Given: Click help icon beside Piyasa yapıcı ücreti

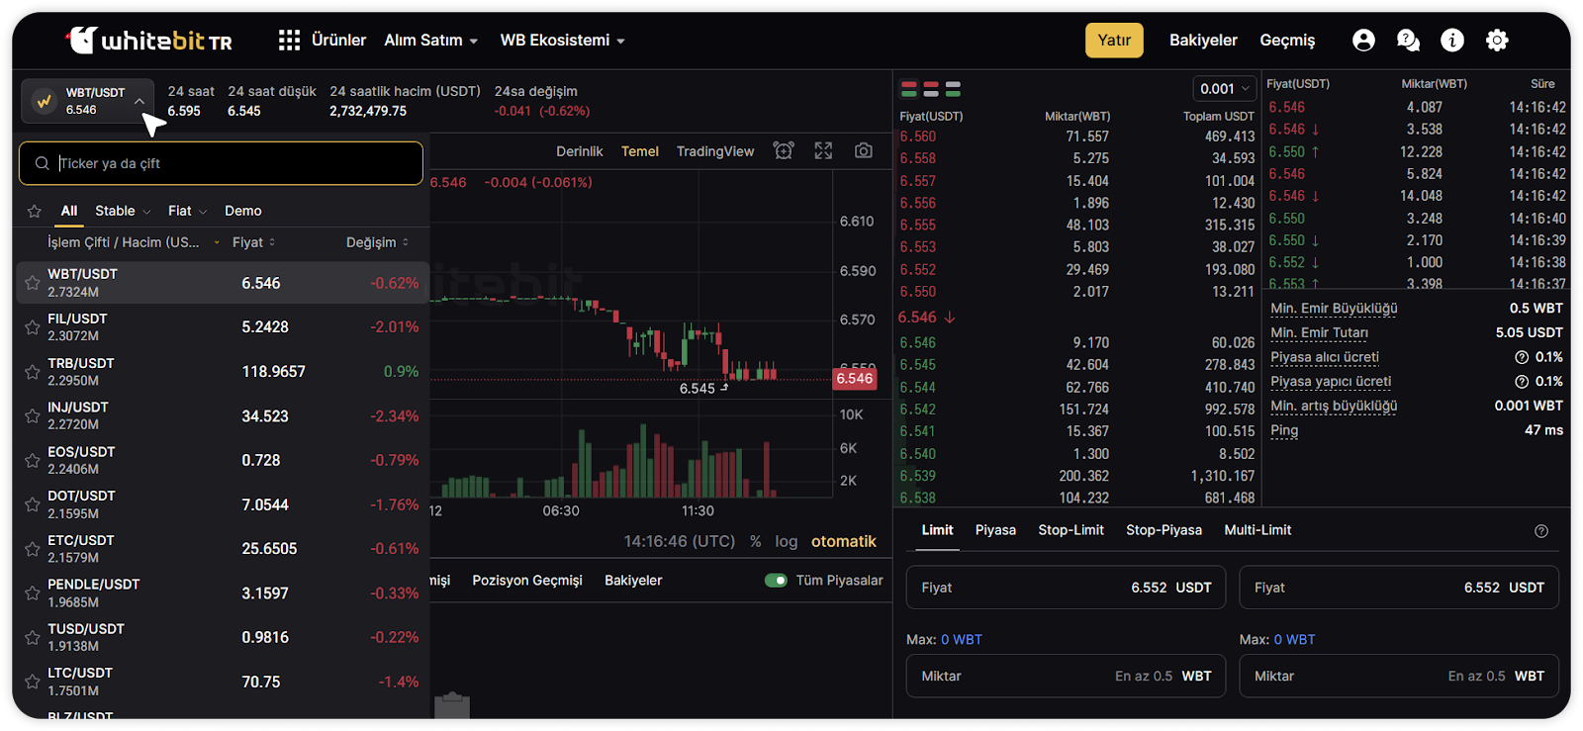Looking at the screenshot, I should [x=1522, y=382].
